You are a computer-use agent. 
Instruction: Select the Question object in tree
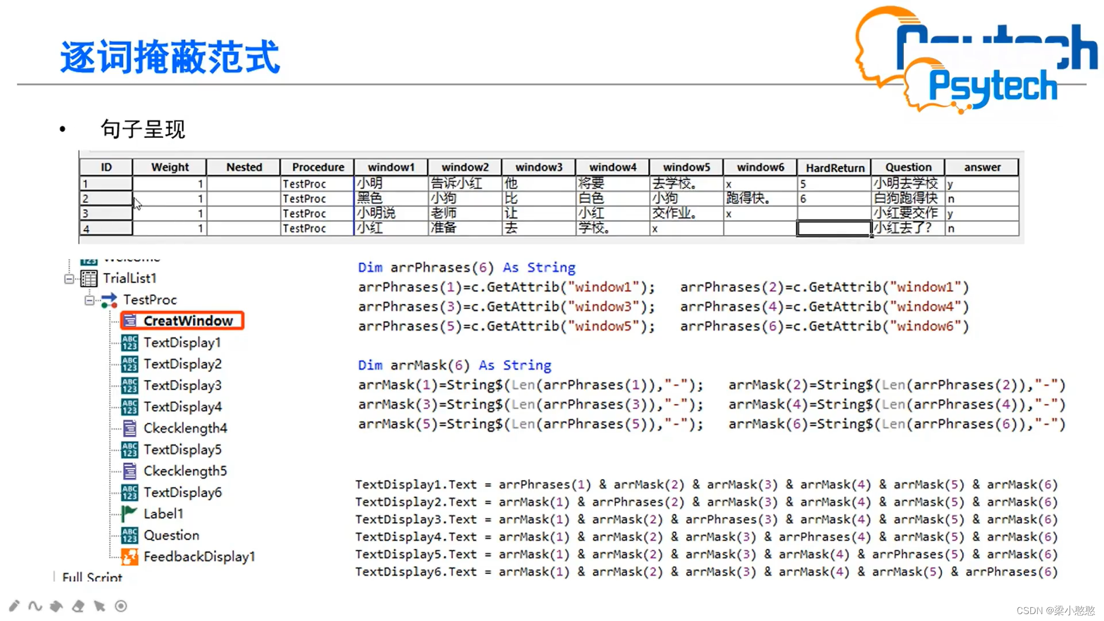coord(171,535)
